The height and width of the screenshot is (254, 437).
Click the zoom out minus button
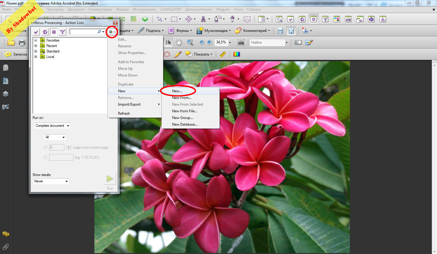coord(202,42)
